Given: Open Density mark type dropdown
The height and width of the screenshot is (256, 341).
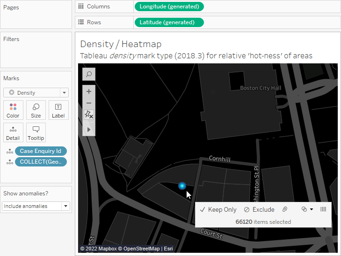Looking at the screenshot, I should click(x=36, y=93).
